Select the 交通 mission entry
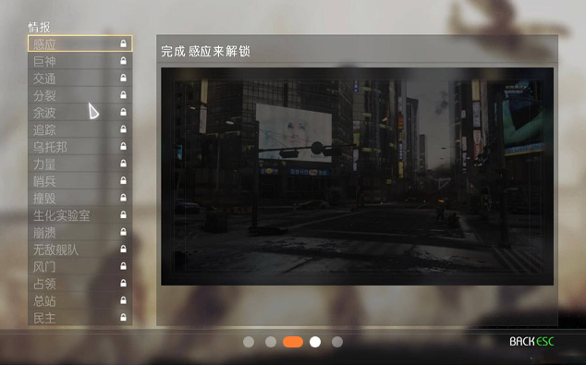This screenshot has width=586, height=365. click(80, 78)
